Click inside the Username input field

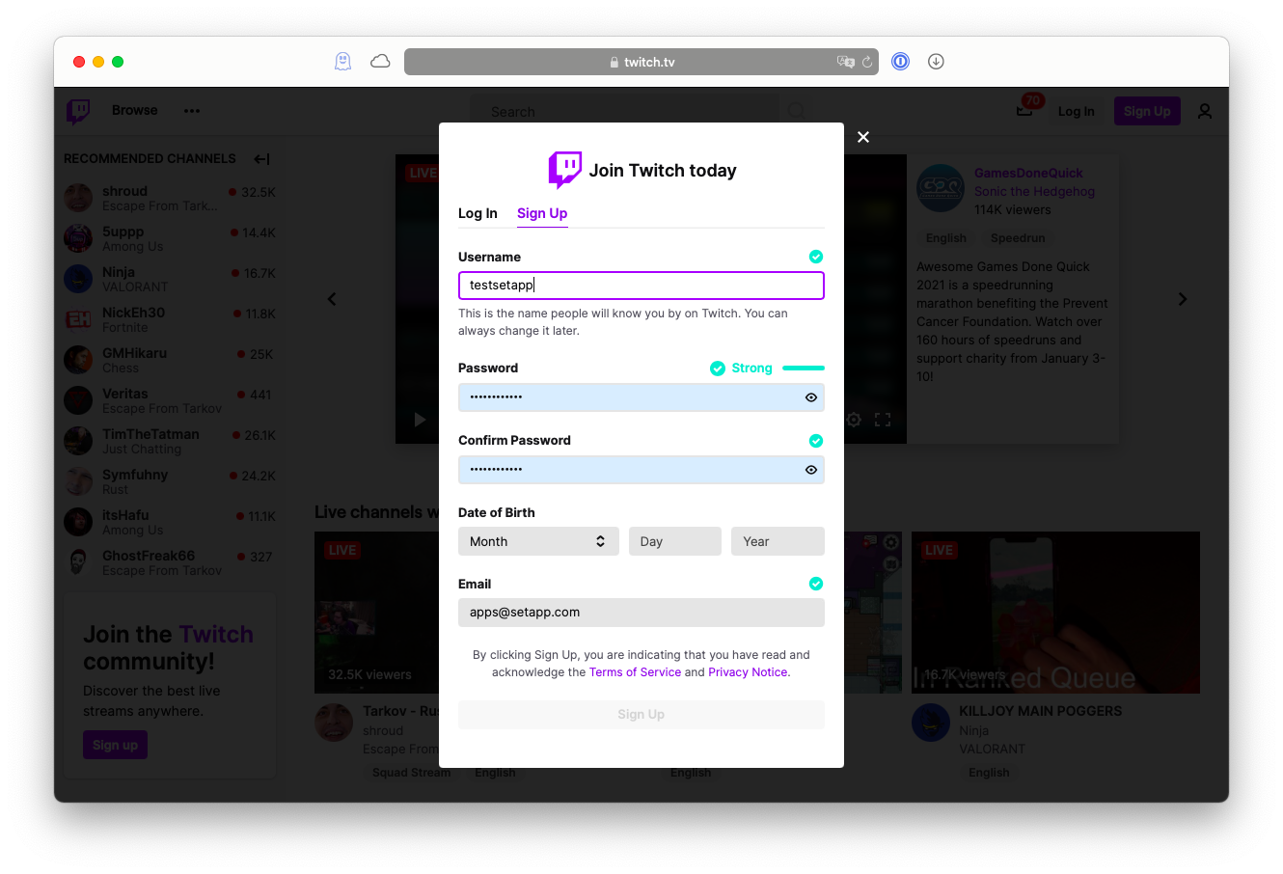[641, 286]
